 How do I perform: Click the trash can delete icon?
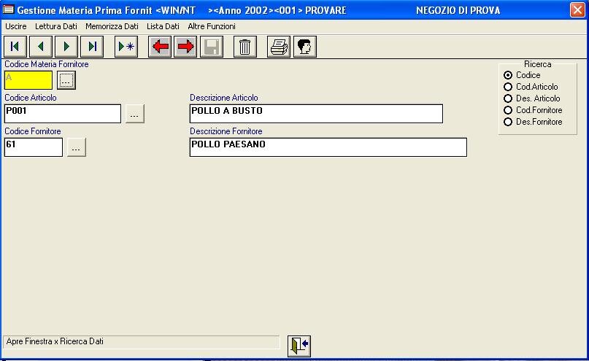pyautogui.click(x=245, y=47)
